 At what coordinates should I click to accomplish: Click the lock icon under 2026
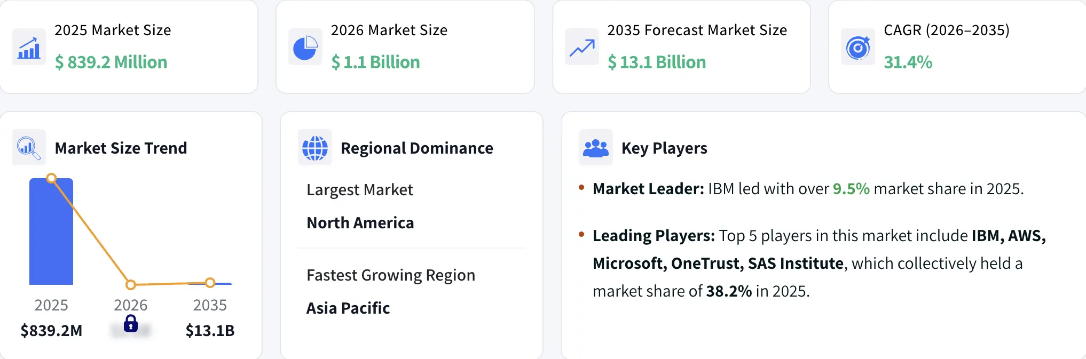[x=131, y=323]
